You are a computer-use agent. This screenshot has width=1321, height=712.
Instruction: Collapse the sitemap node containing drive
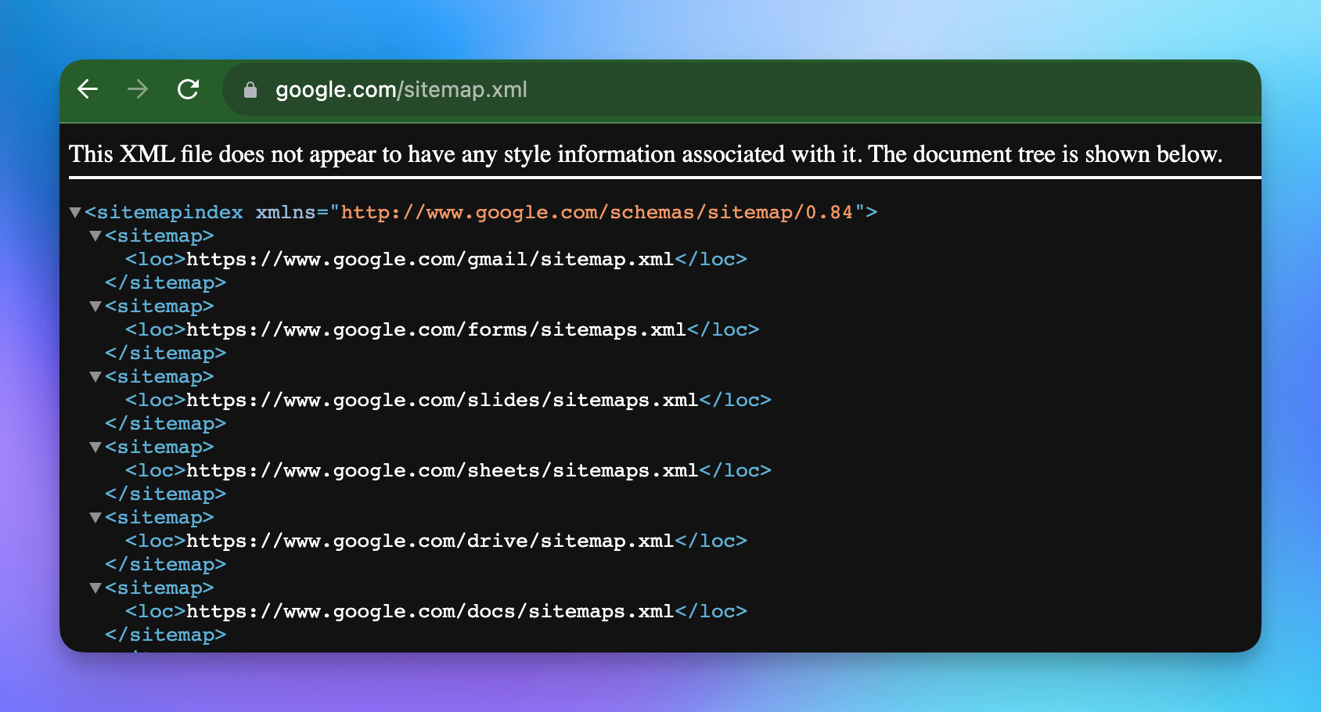pos(95,517)
